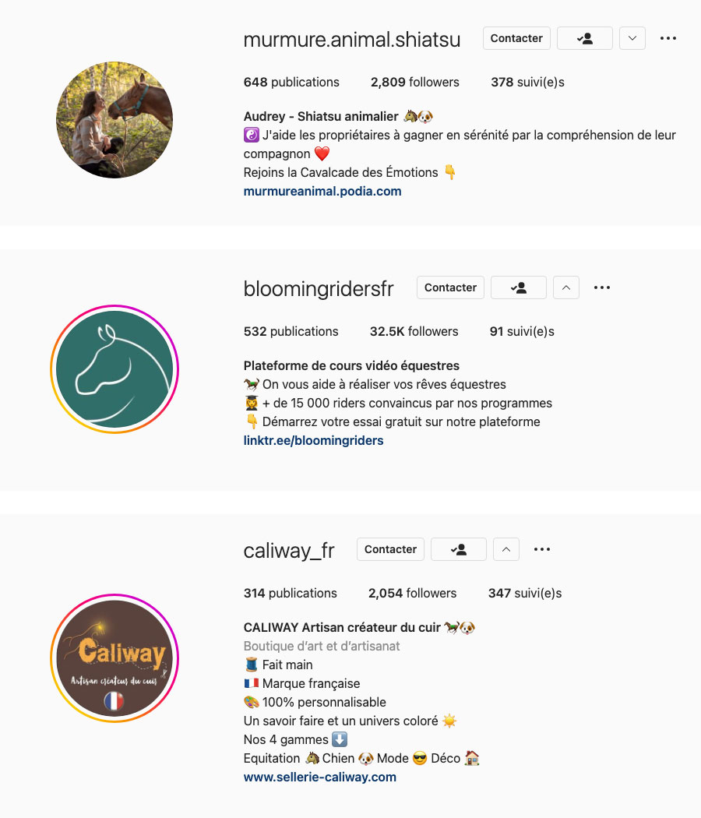View the woman and horse profile photo
This screenshot has height=818, width=701.
pyautogui.click(x=114, y=120)
